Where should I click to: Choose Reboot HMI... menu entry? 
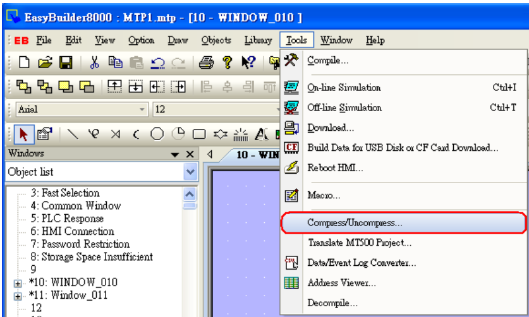tap(403, 167)
